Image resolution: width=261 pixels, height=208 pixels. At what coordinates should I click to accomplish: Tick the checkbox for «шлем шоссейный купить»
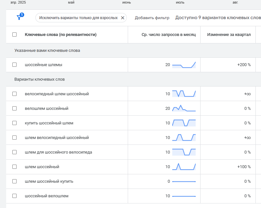pos(14,181)
